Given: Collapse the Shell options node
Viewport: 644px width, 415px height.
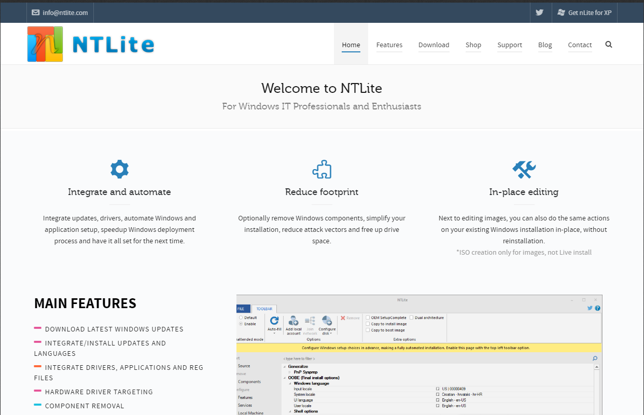Looking at the screenshot, I should click(290, 411).
